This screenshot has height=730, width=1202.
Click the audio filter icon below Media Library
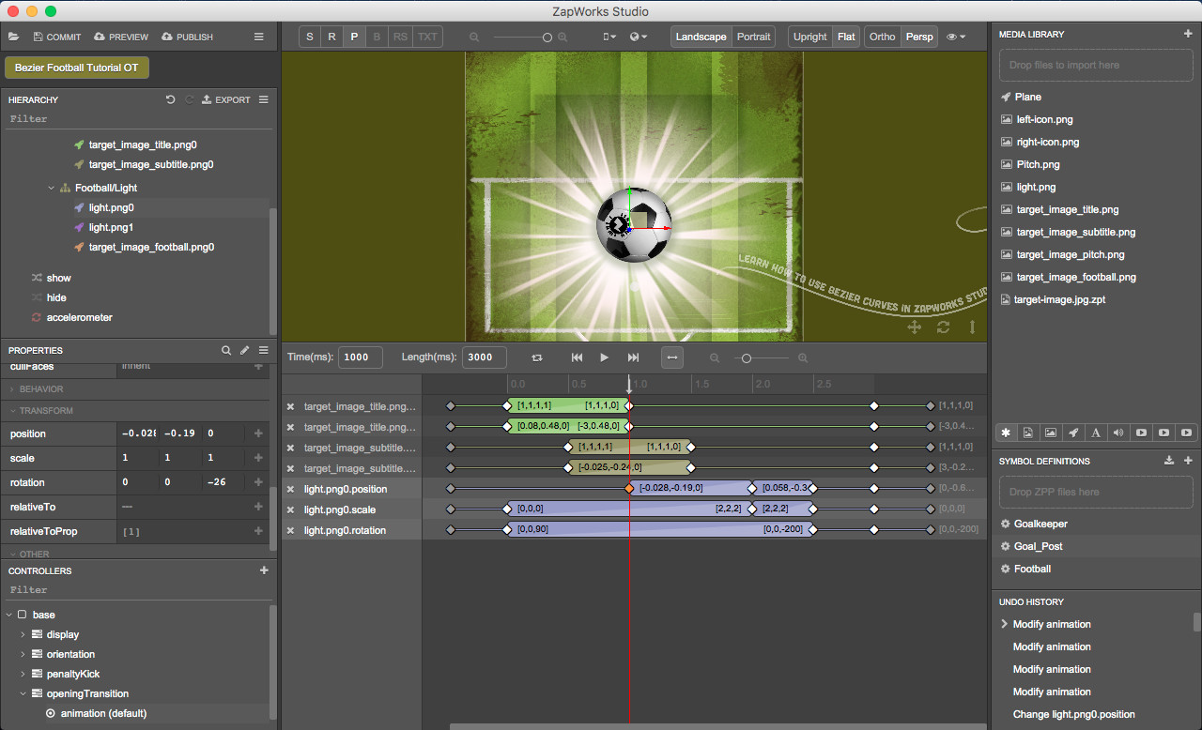coord(1118,433)
